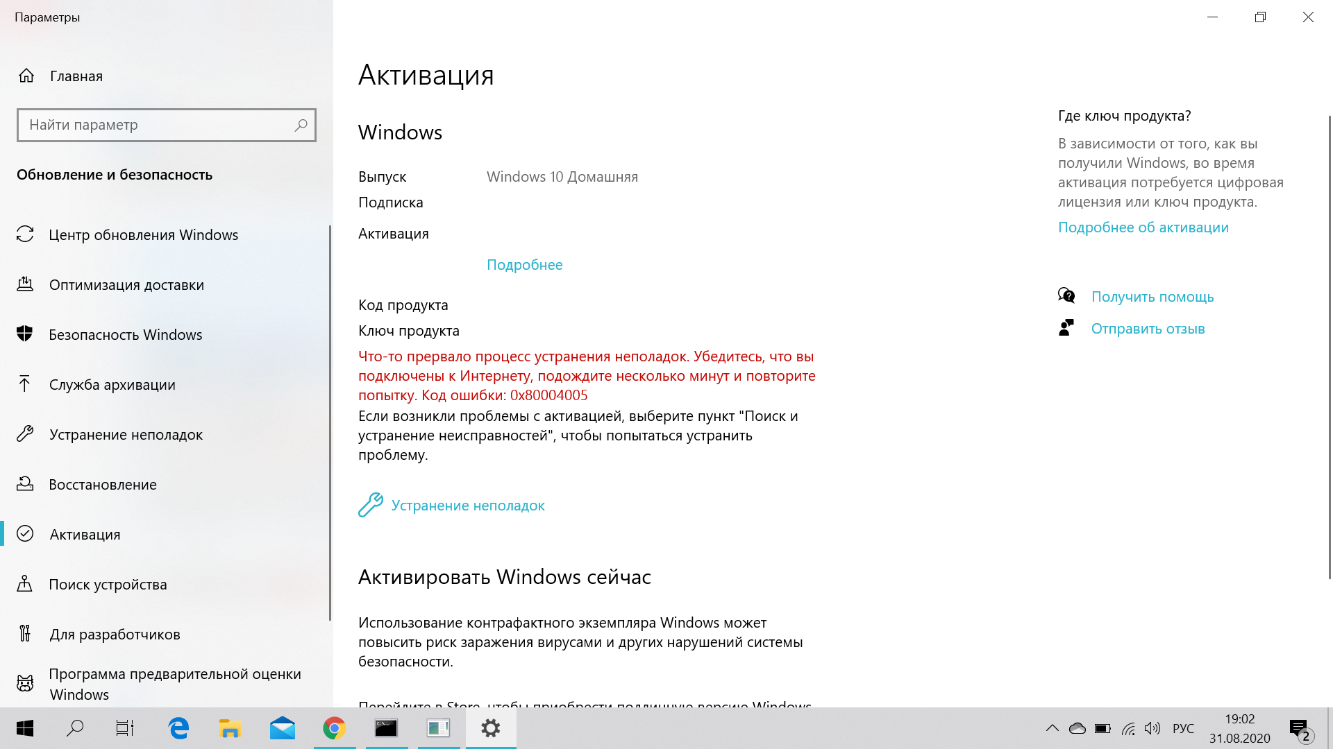The width and height of the screenshot is (1333, 749).
Task: Click the feedback person icon
Action: (x=1066, y=328)
